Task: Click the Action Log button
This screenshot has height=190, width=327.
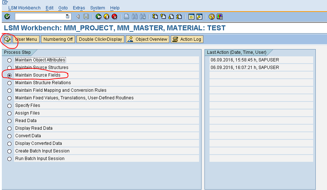Action: (x=187, y=39)
